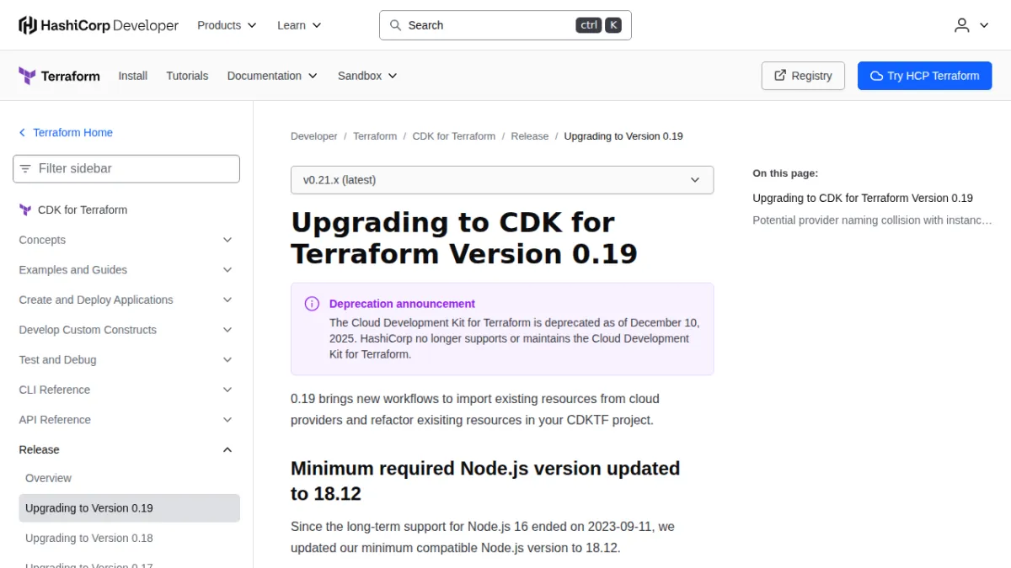Viewport: 1011px width, 568px height.
Task: Click the Try HCP Terraform button
Action: [x=925, y=76]
